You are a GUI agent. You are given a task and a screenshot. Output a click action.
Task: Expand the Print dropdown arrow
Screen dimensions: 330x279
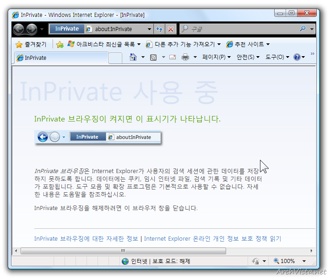(x=195, y=57)
